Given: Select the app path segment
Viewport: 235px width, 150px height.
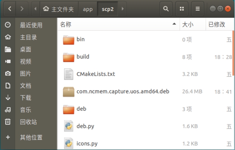Looking at the screenshot, I should tap(88, 9).
